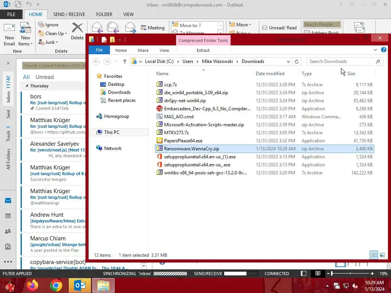Open Outlook FILE tab
Screen dimensions: 391x293
point(11,14)
